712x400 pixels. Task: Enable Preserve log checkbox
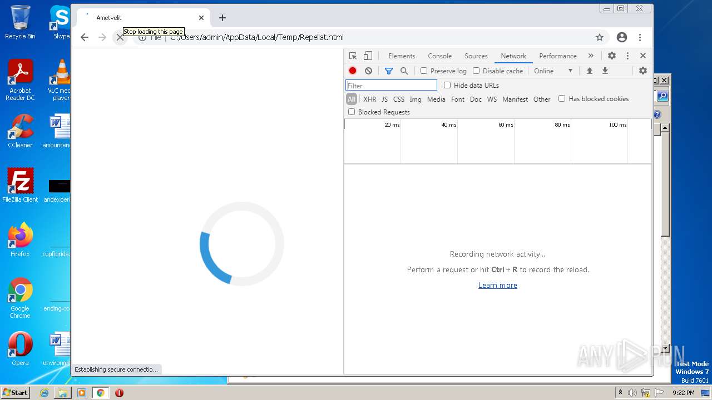424,71
